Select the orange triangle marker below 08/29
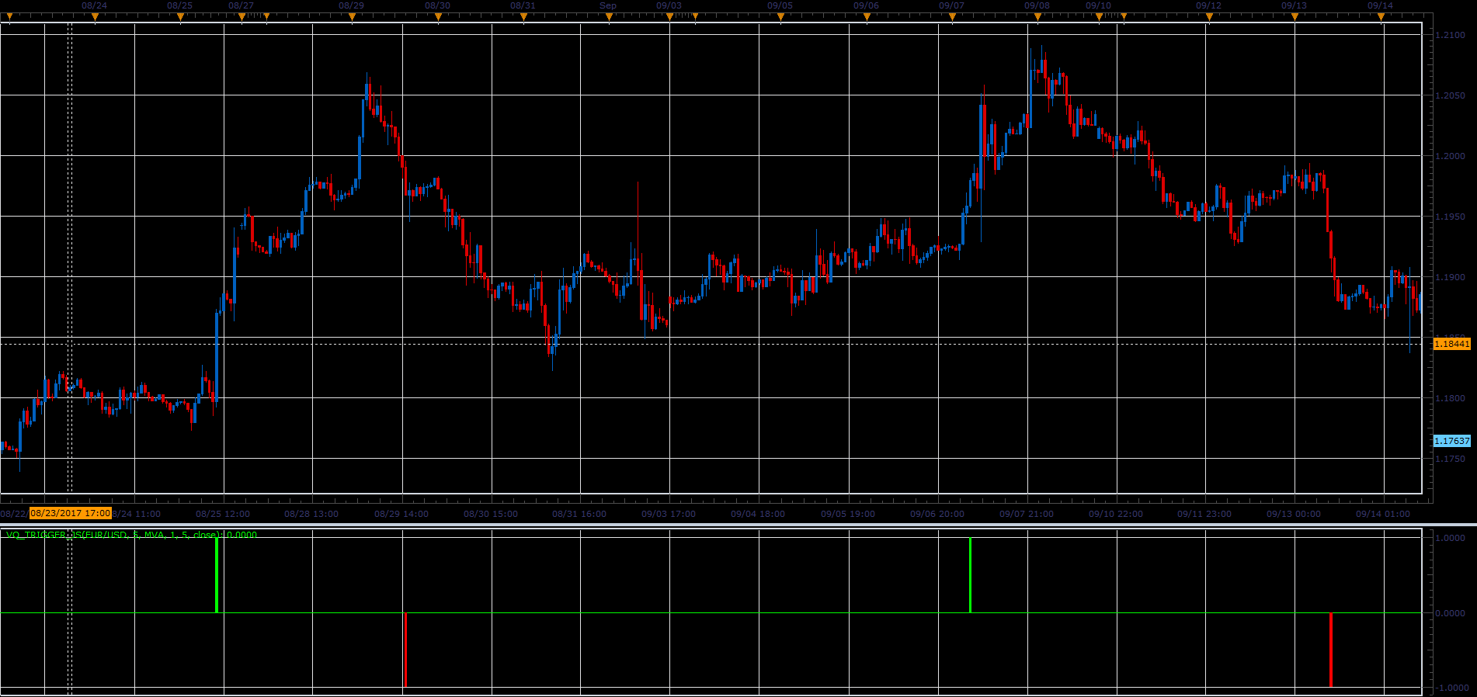This screenshot has width=1477, height=697. click(x=352, y=16)
